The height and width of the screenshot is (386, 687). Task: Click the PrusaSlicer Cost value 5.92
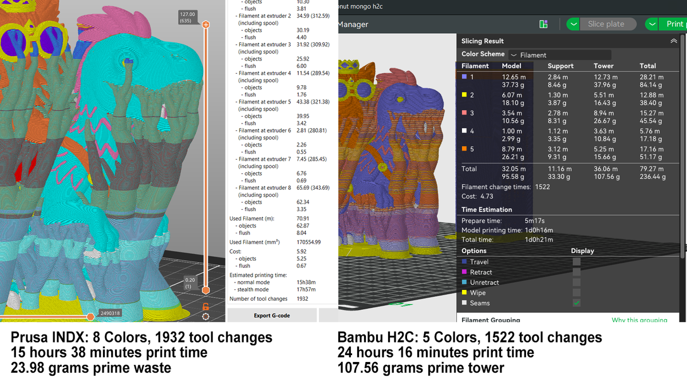(302, 251)
